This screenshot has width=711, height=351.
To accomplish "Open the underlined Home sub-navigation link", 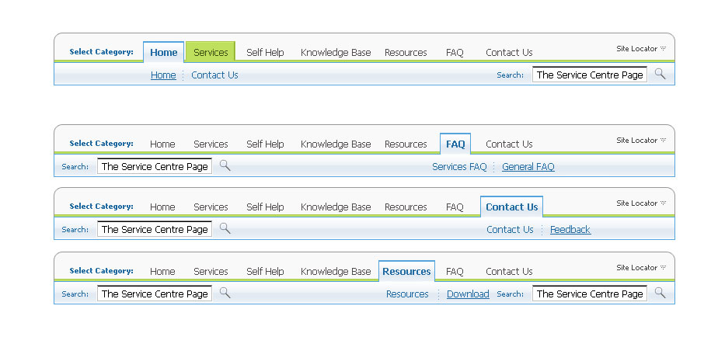I will point(163,75).
